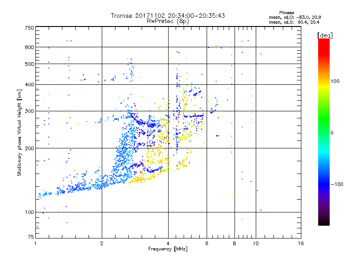Click the colorbar tick label '-100'
354x265 pixels.
[337, 184]
